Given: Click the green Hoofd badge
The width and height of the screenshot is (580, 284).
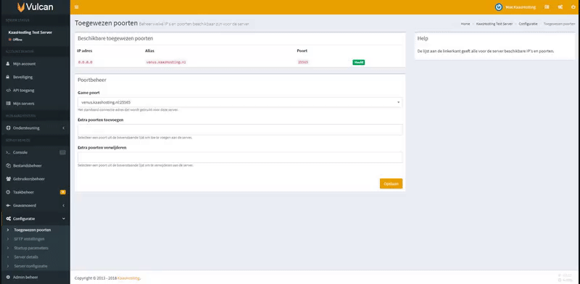Looking at the screenshot, I should 358,62.
